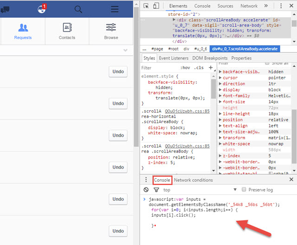
Task: Toggle the console filter funnel icon
Action: 156,190
